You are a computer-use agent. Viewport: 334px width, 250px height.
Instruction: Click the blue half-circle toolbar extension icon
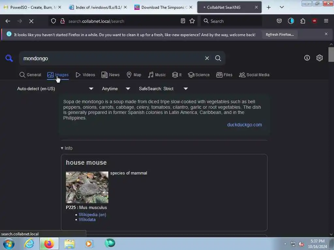(291, 21)
